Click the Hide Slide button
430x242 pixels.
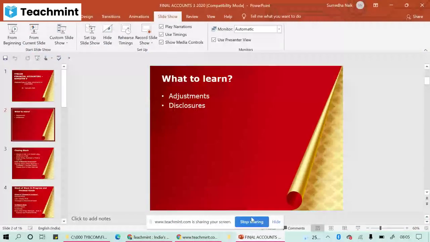pos(107,34)
